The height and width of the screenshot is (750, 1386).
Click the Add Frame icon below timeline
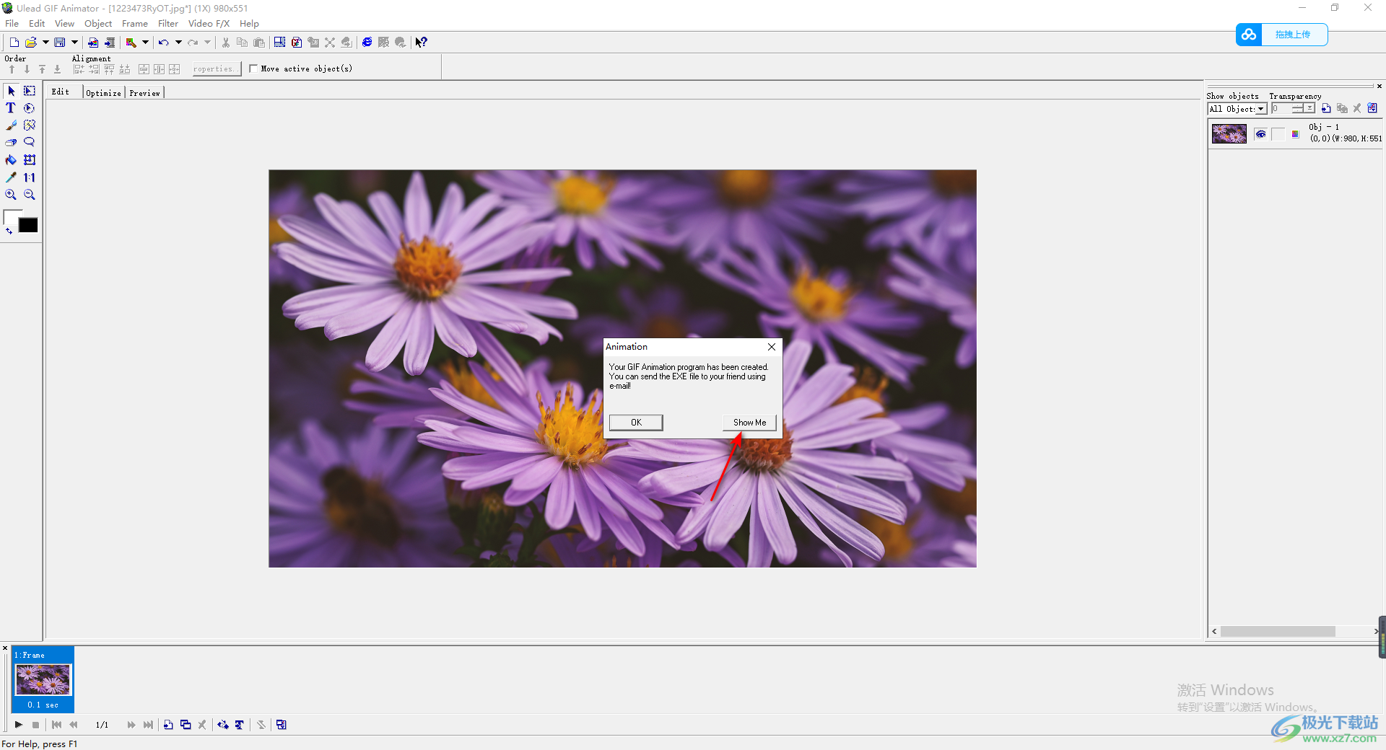point(168,725)
